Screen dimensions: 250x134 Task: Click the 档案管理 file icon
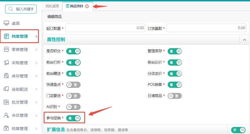pyautogui.click(x=6, y=36)
